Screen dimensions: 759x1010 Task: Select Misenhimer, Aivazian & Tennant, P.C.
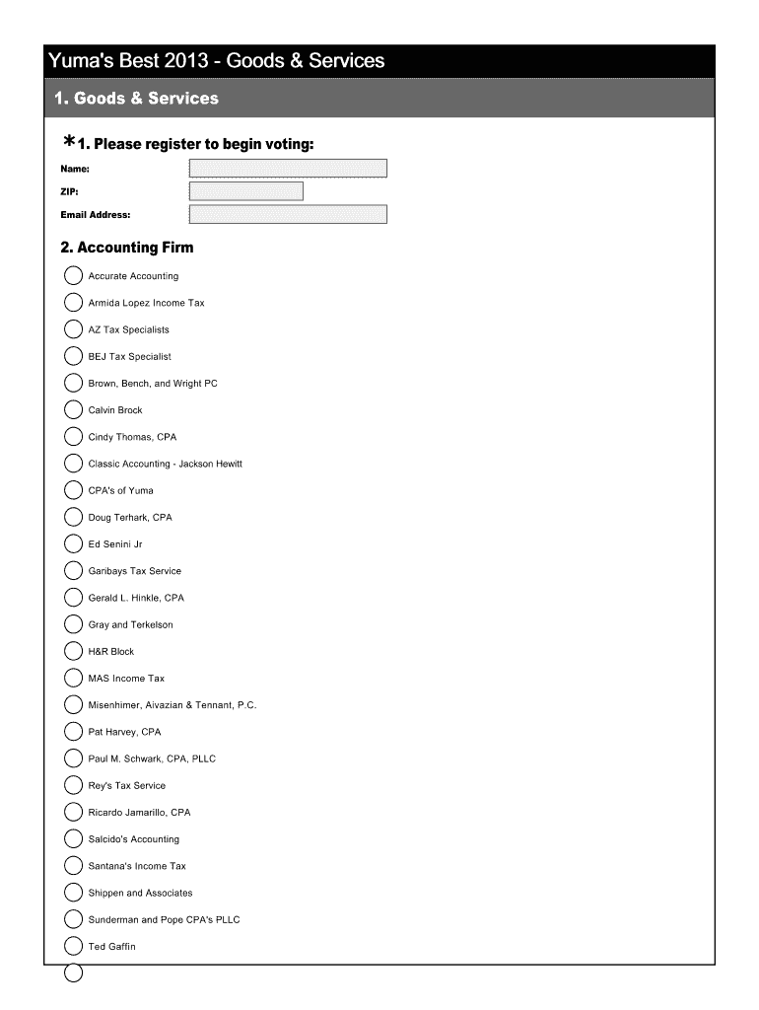[74, 705]
